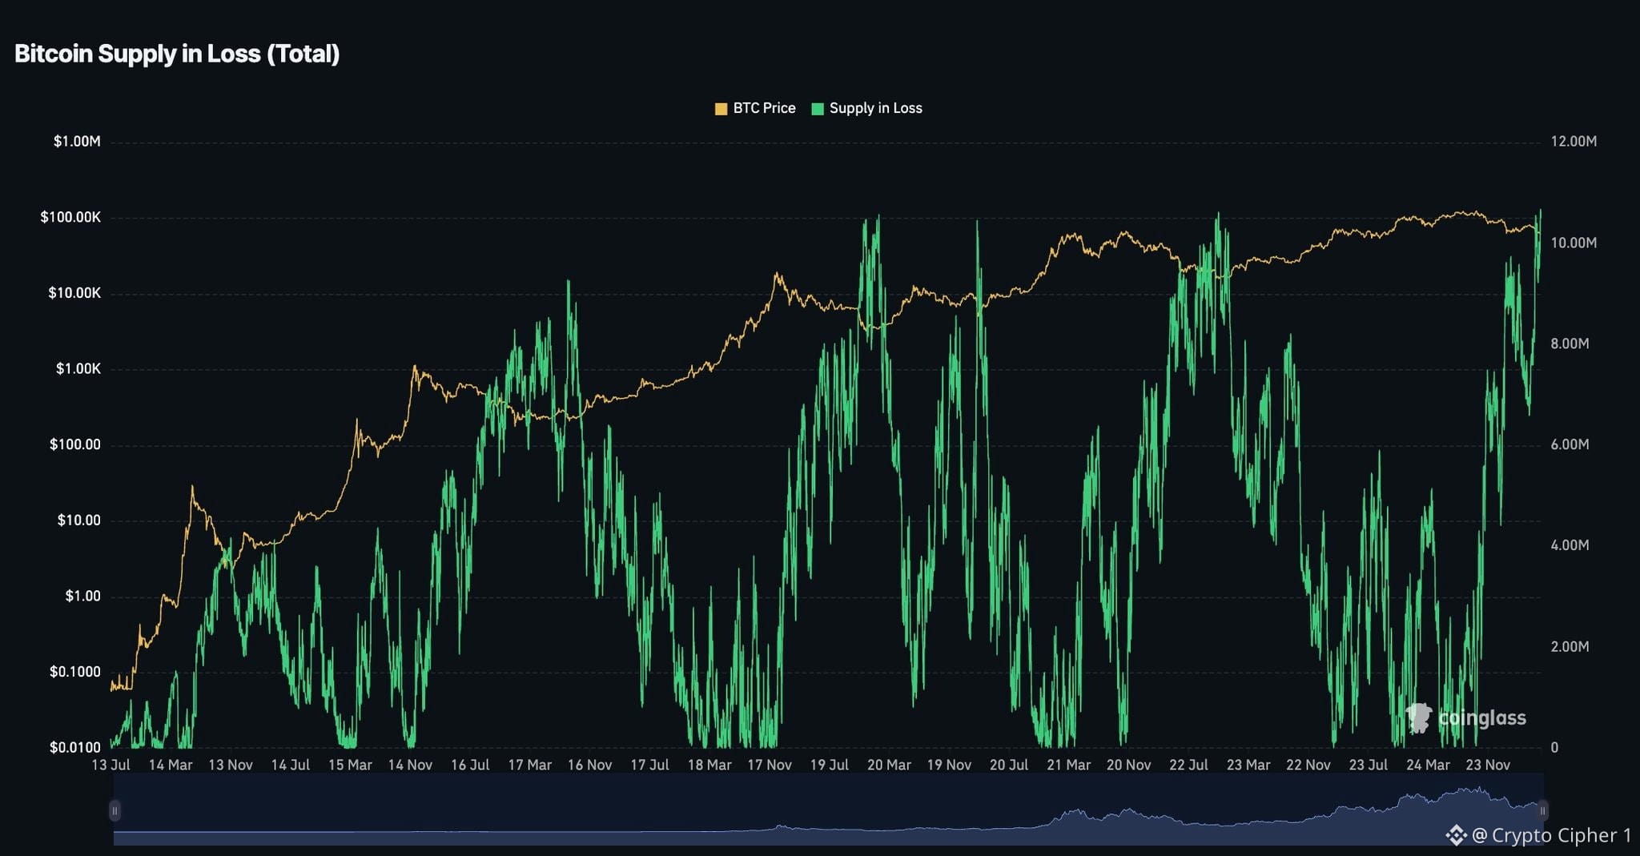Click the "17 Jul" date label
Viewport: 1640px width, 856px height.
(649, 765)
